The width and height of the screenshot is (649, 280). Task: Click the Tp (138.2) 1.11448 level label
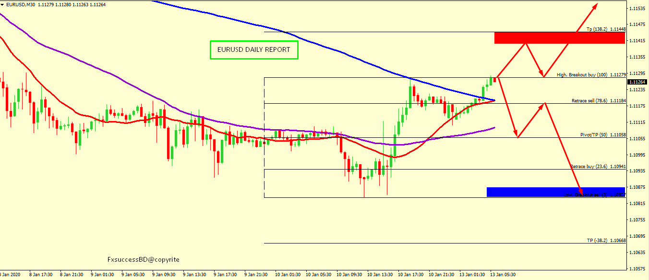point(606,29)
